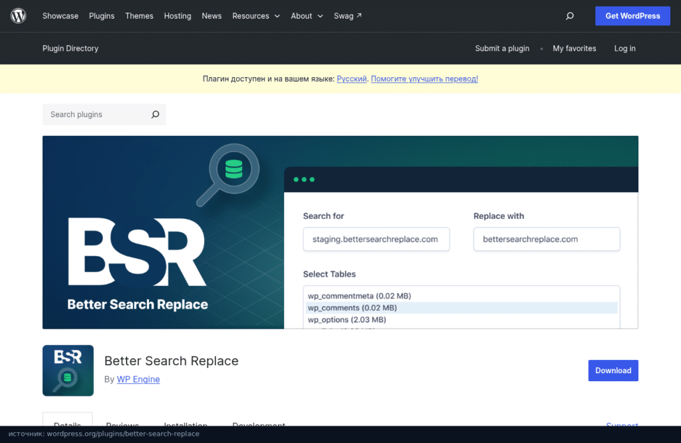Open the News menu item
Screen dimensions: 681x443
click(211, 16)
